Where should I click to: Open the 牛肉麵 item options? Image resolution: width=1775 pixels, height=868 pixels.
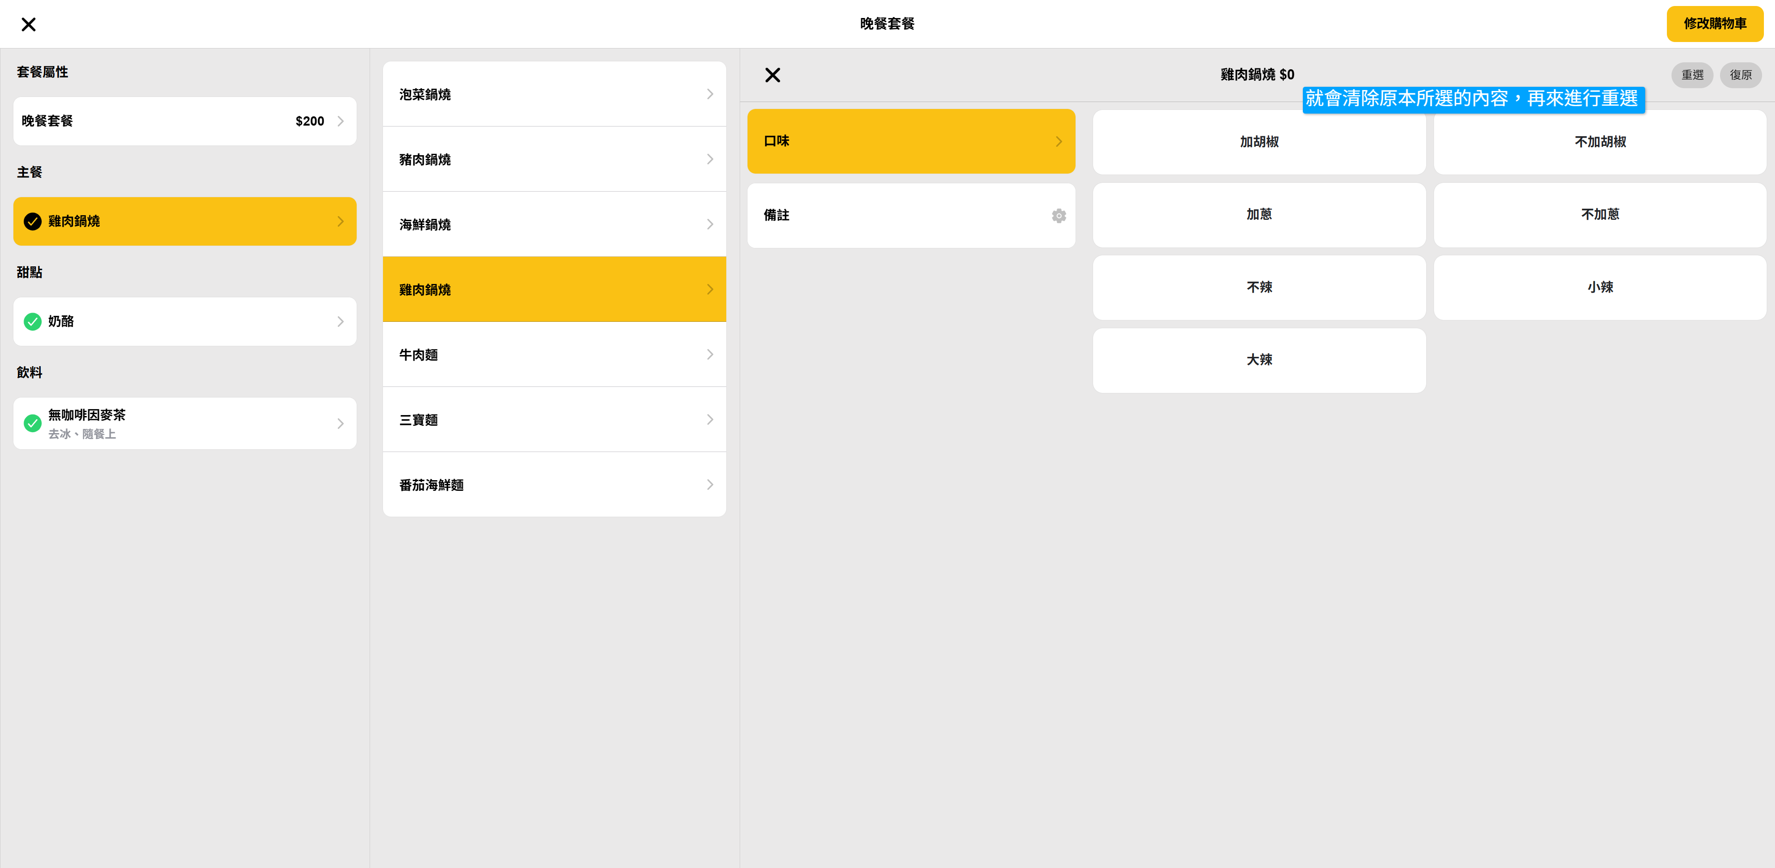point(554,355)
